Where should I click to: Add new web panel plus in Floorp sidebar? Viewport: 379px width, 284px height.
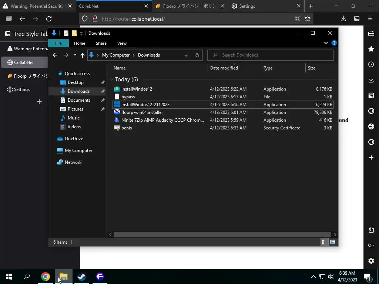371,158
